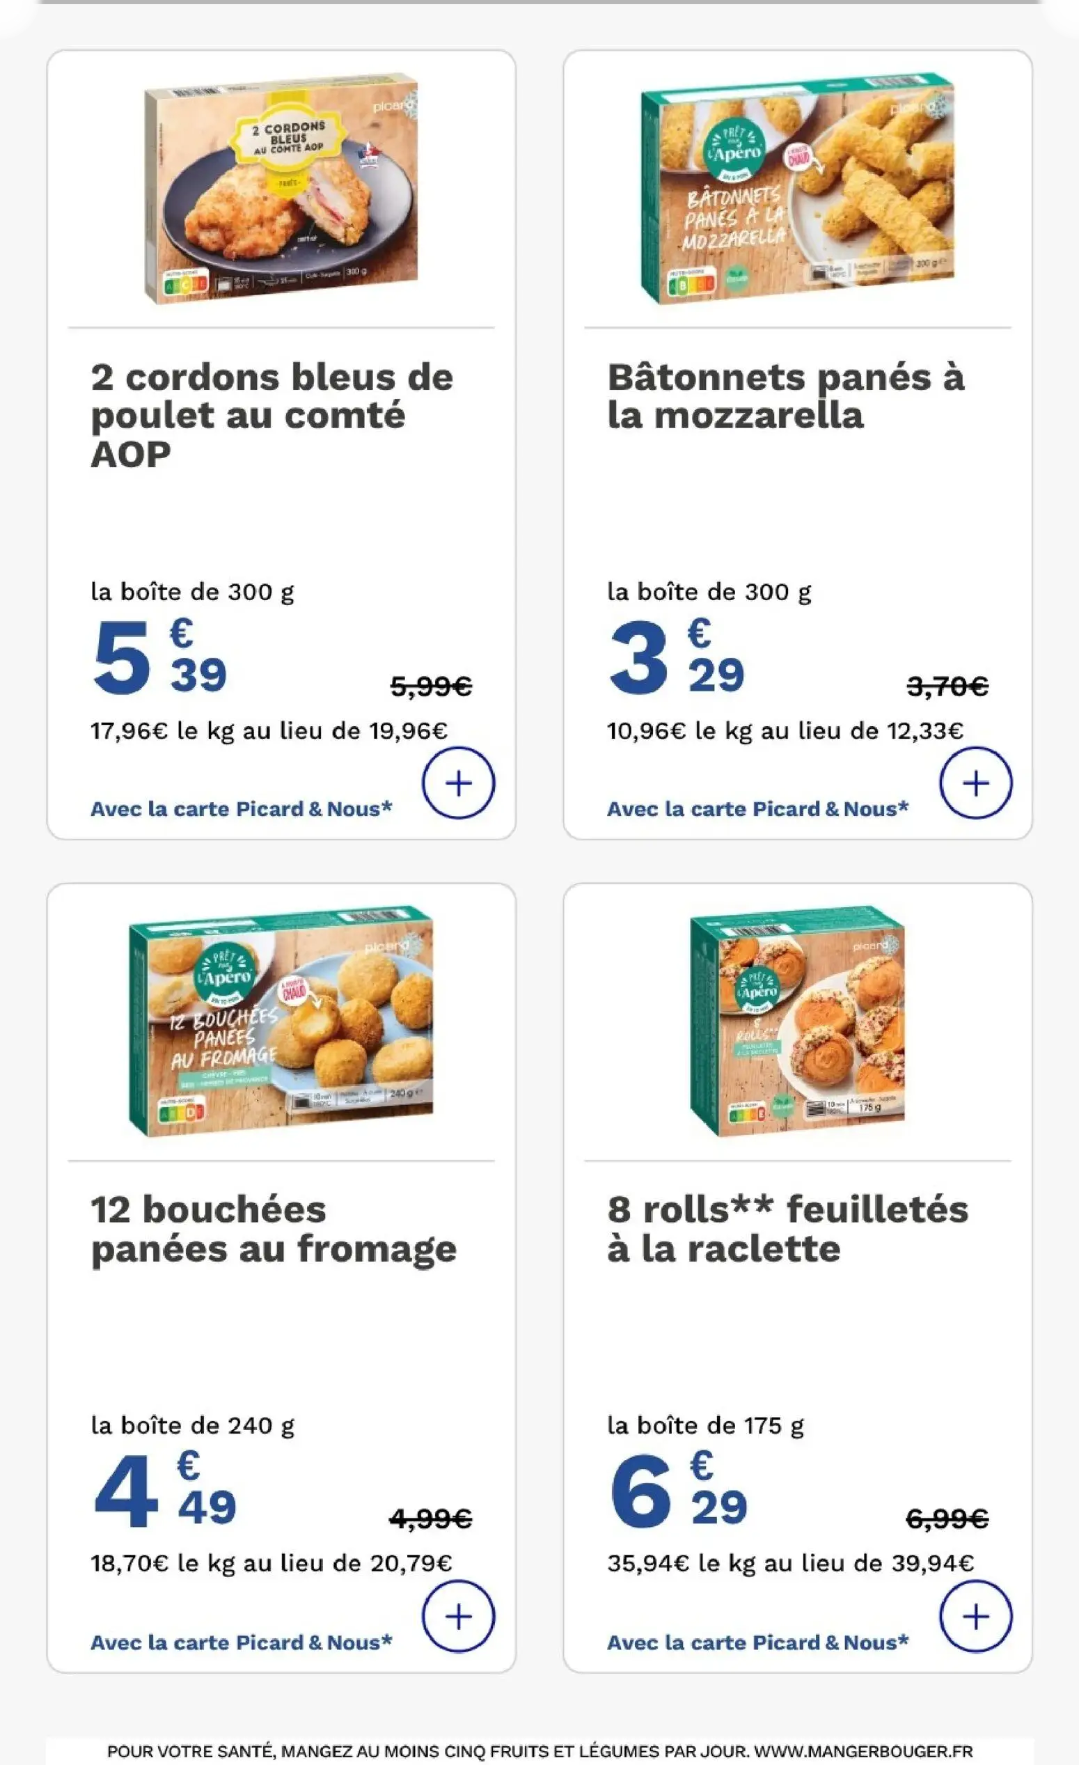
Task: Open "8 rolls feuilletés à la raclette" title
Action: [x=787, y=1229]
